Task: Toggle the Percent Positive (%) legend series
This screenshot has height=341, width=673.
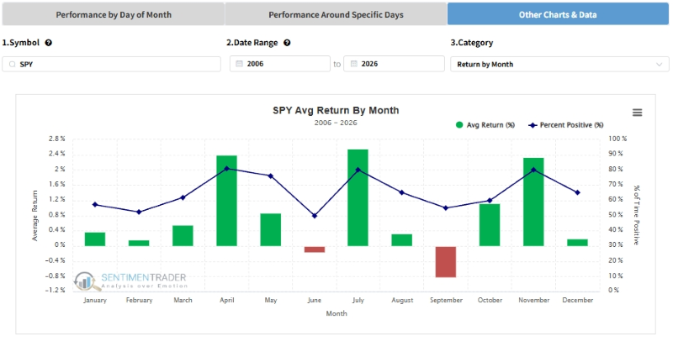Action: tap(566, 125)
